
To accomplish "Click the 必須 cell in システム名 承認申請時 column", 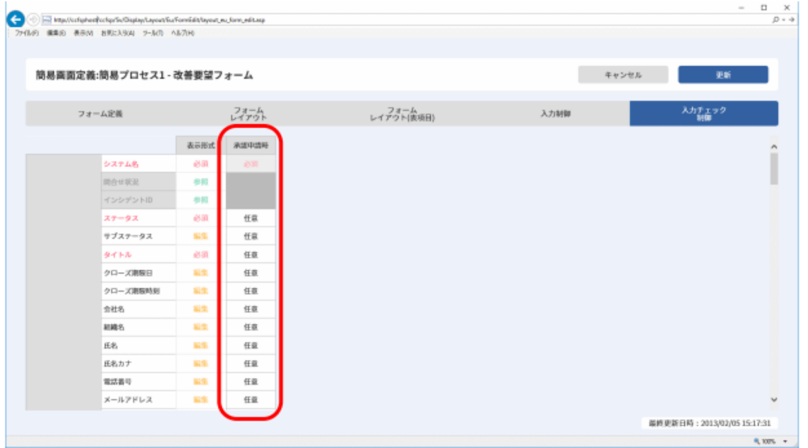I will 251,164.
